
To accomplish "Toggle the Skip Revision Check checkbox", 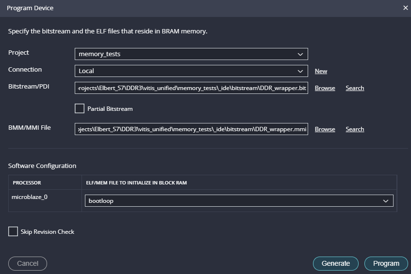I will click(13, 232).
